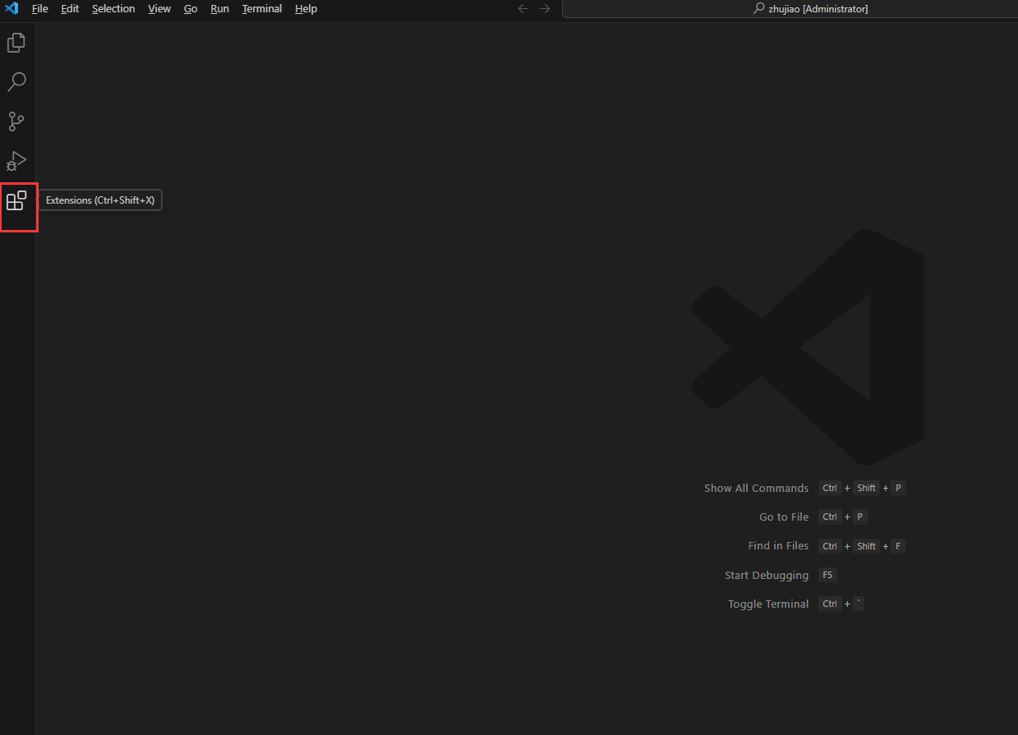
Task: Click the Find in Files link
Action: [x=778, y=545]
